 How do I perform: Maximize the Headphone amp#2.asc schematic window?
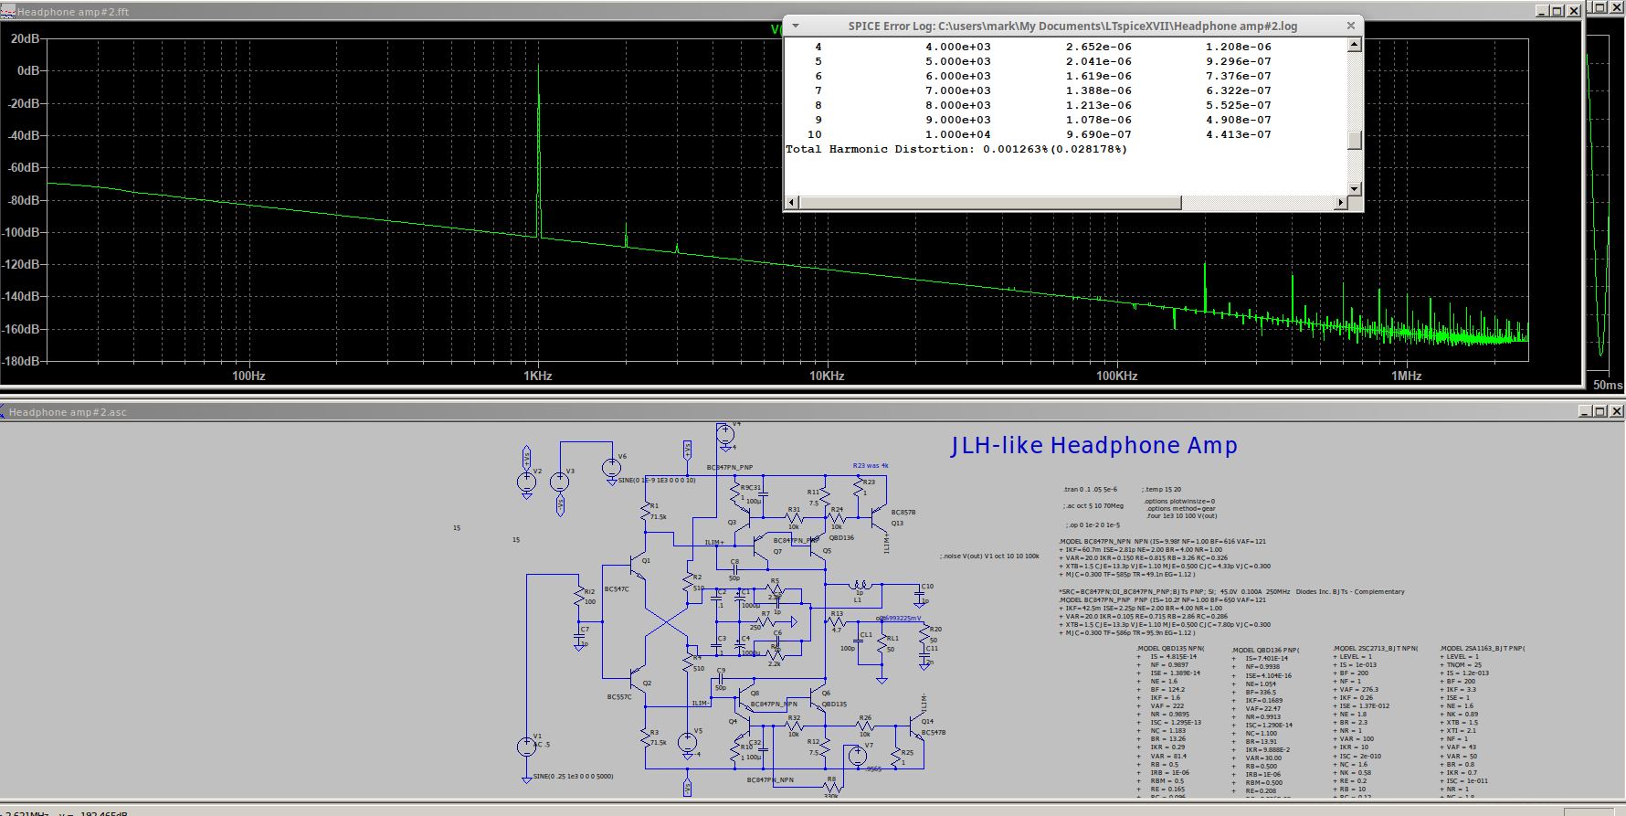pos(1600,411)
